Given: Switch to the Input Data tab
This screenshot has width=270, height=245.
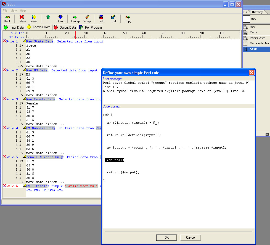Looking at the screenshot, I should 14,27.
